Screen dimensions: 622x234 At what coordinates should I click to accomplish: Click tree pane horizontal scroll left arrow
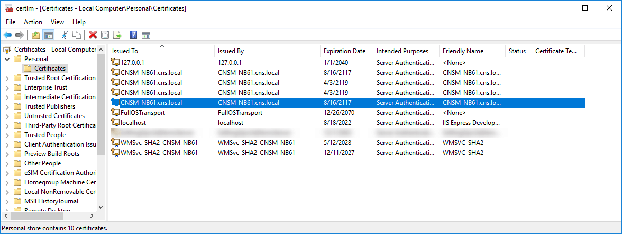pyautogui.click(x=5, y=216)
